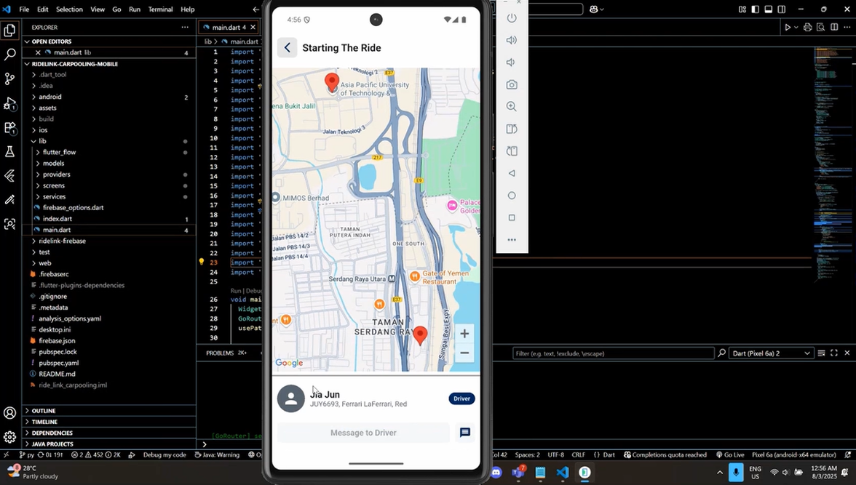856x485 pixels.
Task: Toggle the primary side bar layout
Action: (755, 9)
